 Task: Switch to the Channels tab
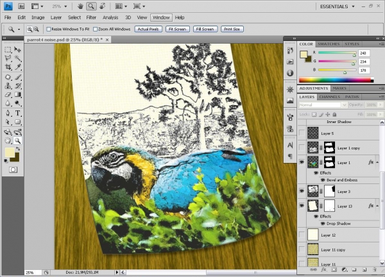tap(330, 97)
